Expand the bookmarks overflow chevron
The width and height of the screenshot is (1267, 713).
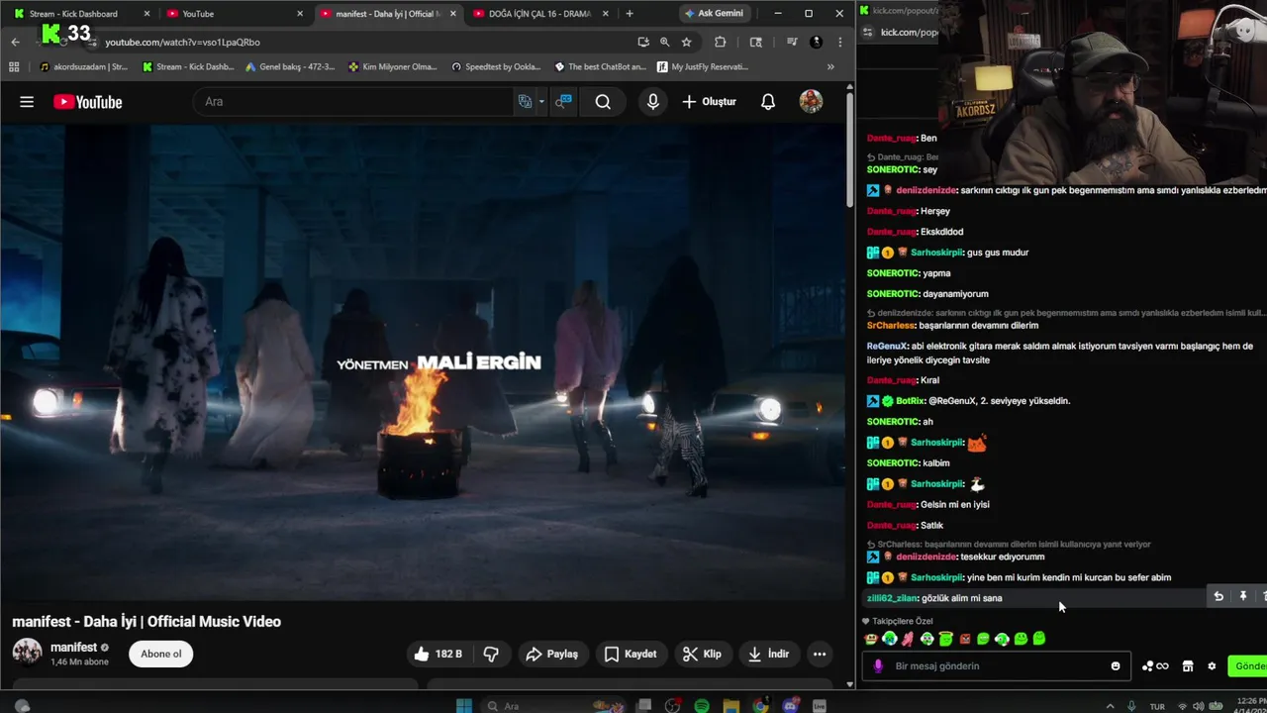[x=830, y=67]
